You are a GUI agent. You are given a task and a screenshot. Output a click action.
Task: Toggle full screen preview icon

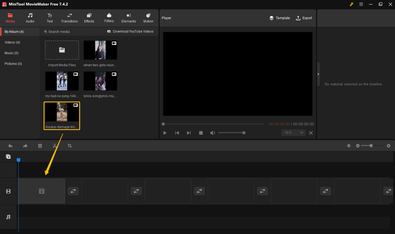point(311,133)
